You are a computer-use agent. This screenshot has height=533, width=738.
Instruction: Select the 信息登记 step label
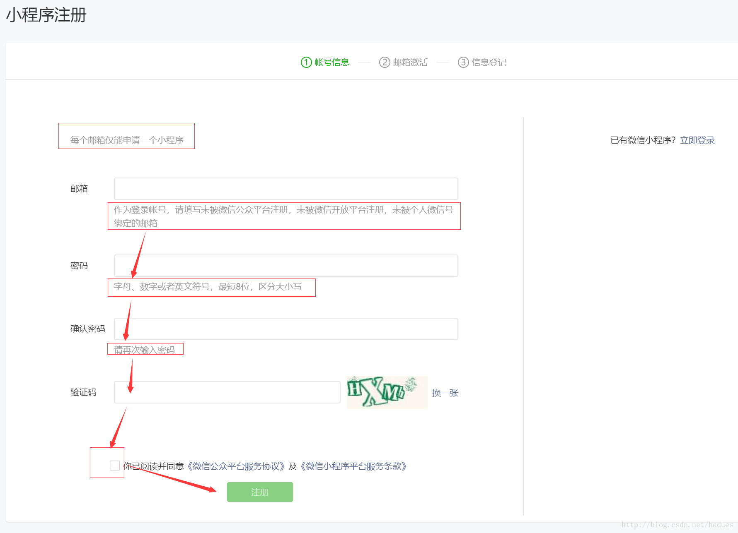click(x=489, y=62)
